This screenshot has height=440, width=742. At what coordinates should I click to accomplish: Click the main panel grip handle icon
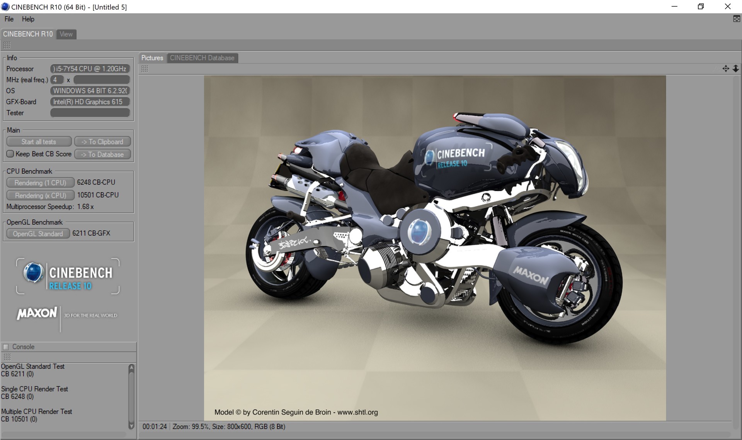click(7, 45)
